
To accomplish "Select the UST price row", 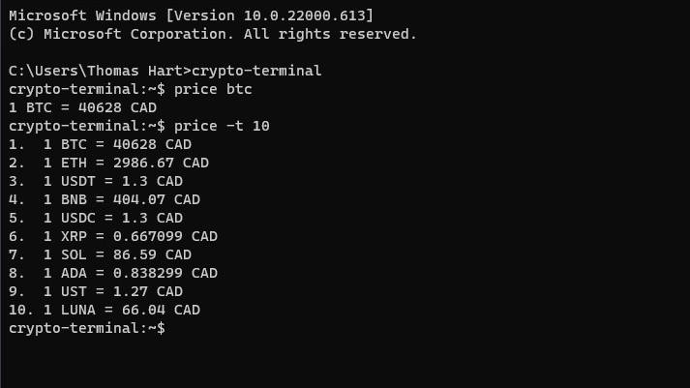I will [95, 291].
